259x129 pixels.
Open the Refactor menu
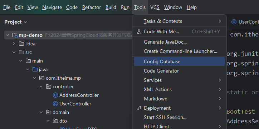click(92, 8)
